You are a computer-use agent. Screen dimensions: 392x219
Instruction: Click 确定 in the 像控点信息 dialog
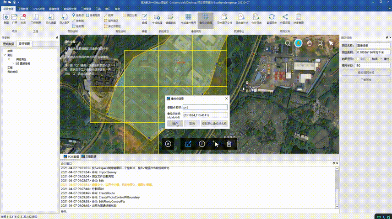point(175,124)
